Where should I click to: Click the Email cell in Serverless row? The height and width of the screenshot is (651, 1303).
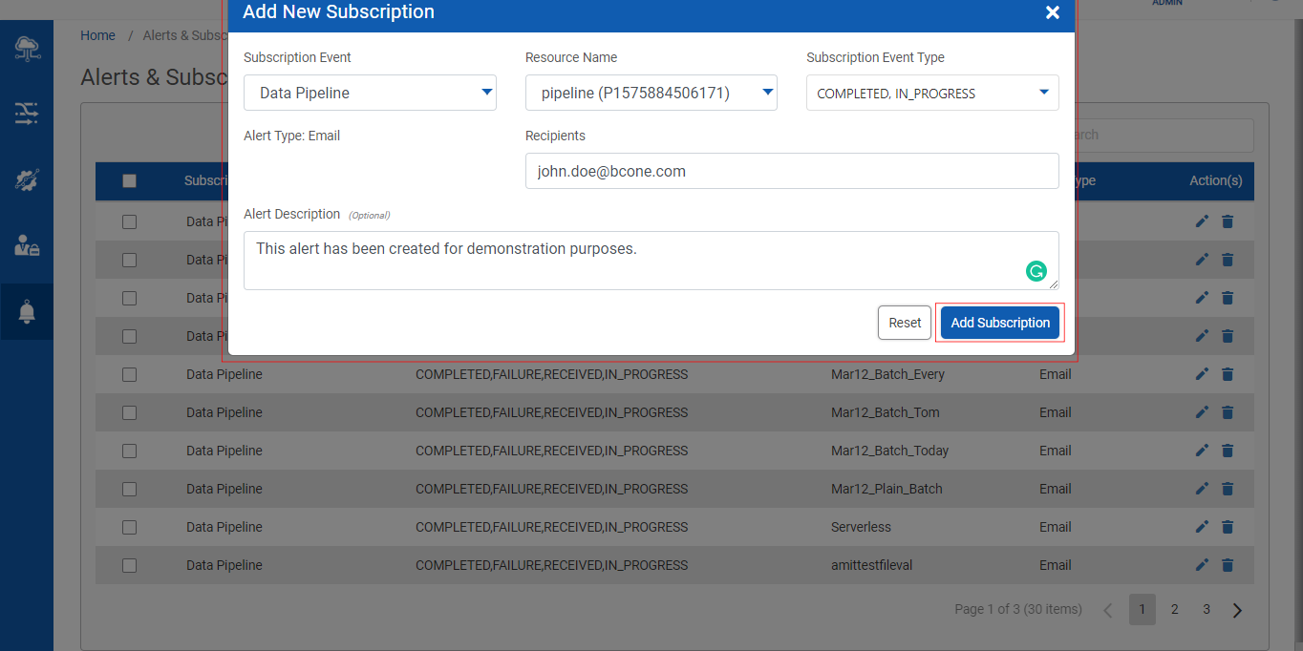coord(1055,527)
